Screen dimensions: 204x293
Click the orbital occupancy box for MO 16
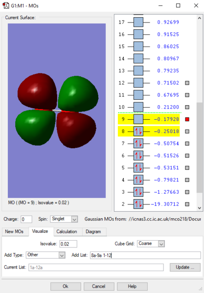tap(138, 34)
